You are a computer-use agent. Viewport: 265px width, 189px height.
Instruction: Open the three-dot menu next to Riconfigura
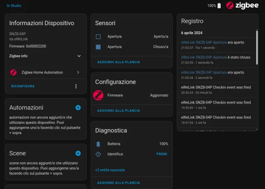(76, 86)
